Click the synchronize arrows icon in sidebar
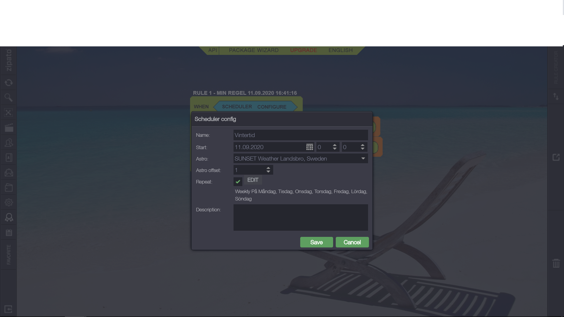 [9, 83]
